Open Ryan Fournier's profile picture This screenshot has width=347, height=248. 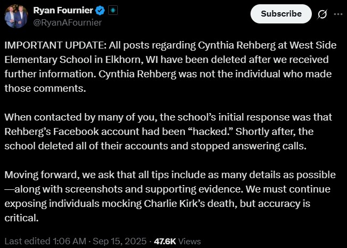pos(17,16)
